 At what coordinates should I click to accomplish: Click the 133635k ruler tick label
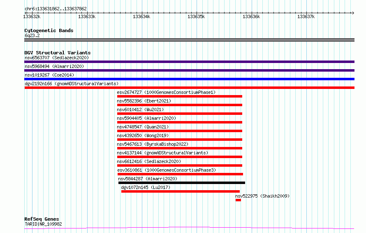[x=196, y=16]
